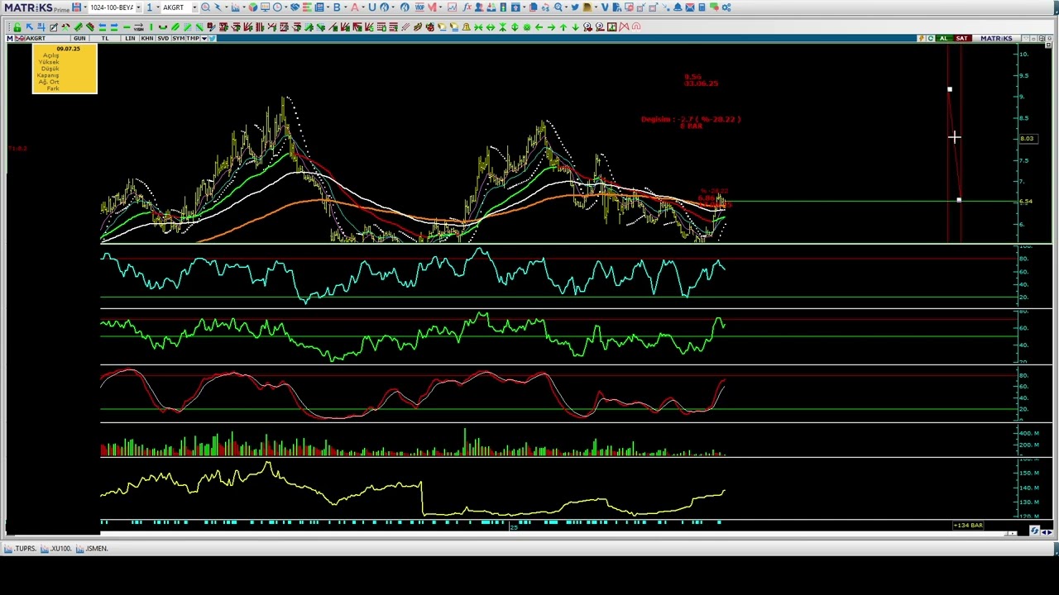The image size is (1059, 595).
Task: Click the green left arrow in drawing toolbar
Action: pyautogui.click(x=539, y=27)
